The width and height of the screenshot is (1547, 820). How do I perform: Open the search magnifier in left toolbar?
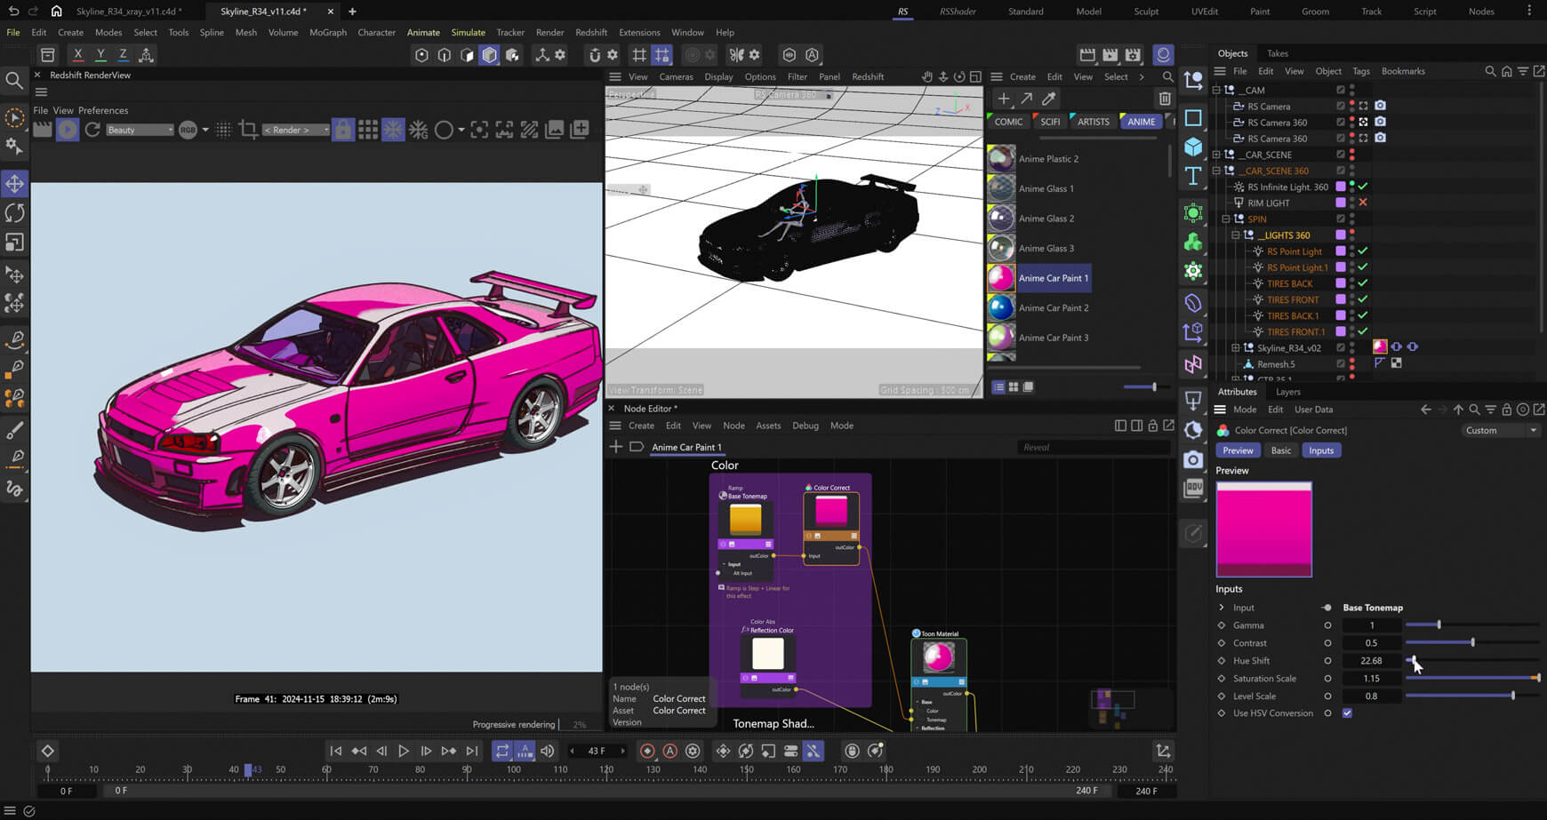(x=14, y=81)
